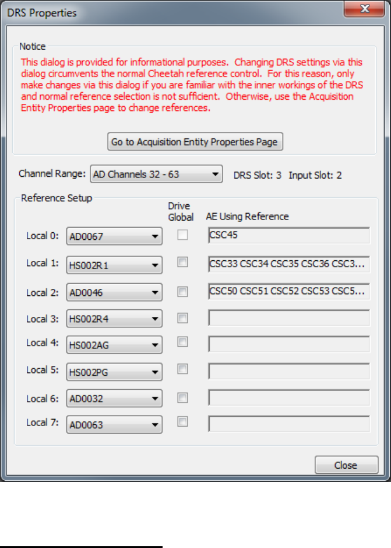Toggle Drive Global checkbox for Local 0
Screen dimensions: 391x548
point(182,235)
